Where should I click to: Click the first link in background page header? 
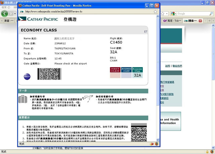click(x=168, y=66)
